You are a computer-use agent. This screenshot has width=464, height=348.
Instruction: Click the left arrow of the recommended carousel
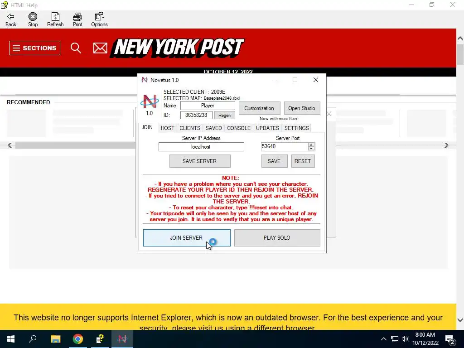10,145
